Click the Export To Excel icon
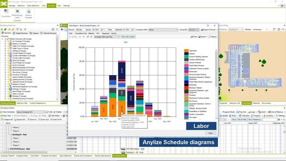The height and width of the screenshot is (161, 286). click(x=202, y=30)
